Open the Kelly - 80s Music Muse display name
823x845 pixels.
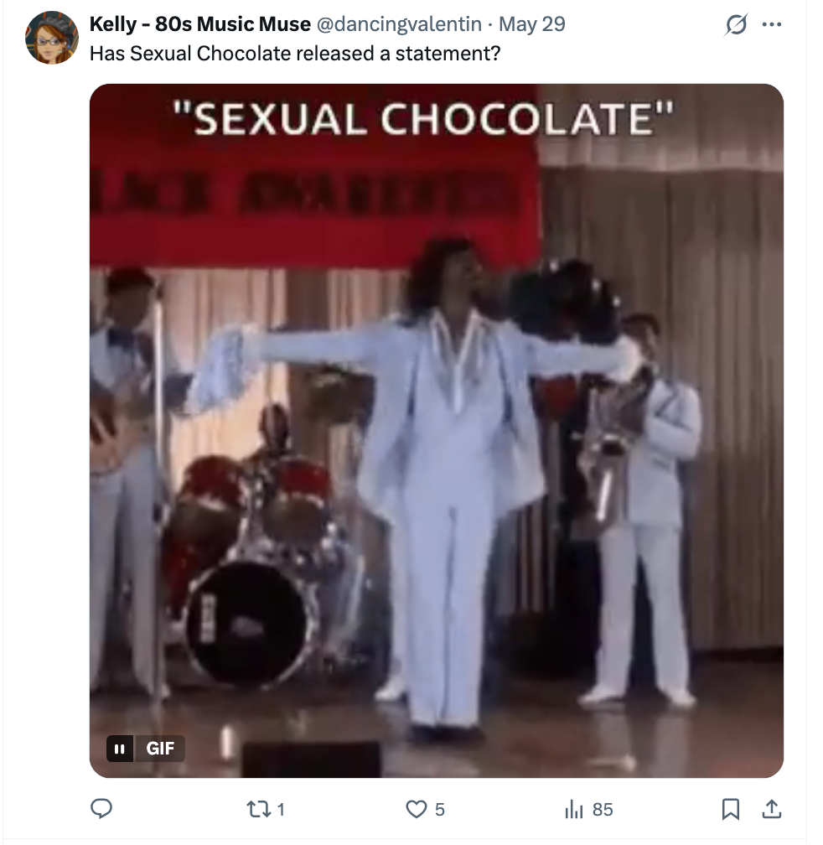(x=199, y=23)
